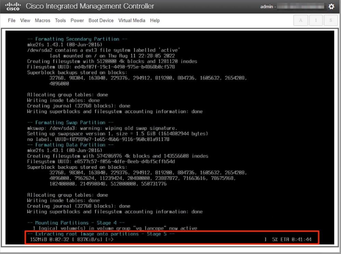The height and width of the screenshot is (254, 341).
Task: Toggle the 1 keyboard indicator button
Action: click(x=316, y=20)
